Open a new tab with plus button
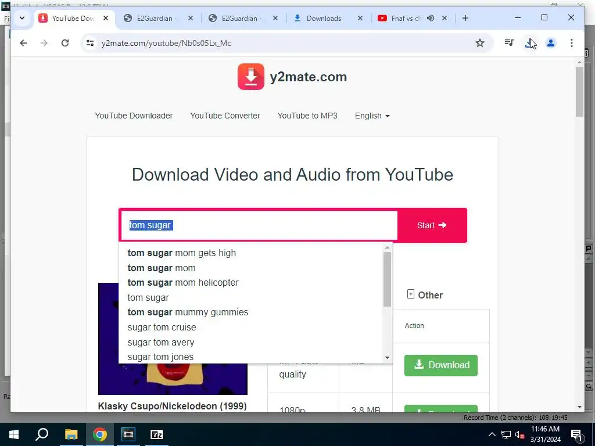 (465, 18)
